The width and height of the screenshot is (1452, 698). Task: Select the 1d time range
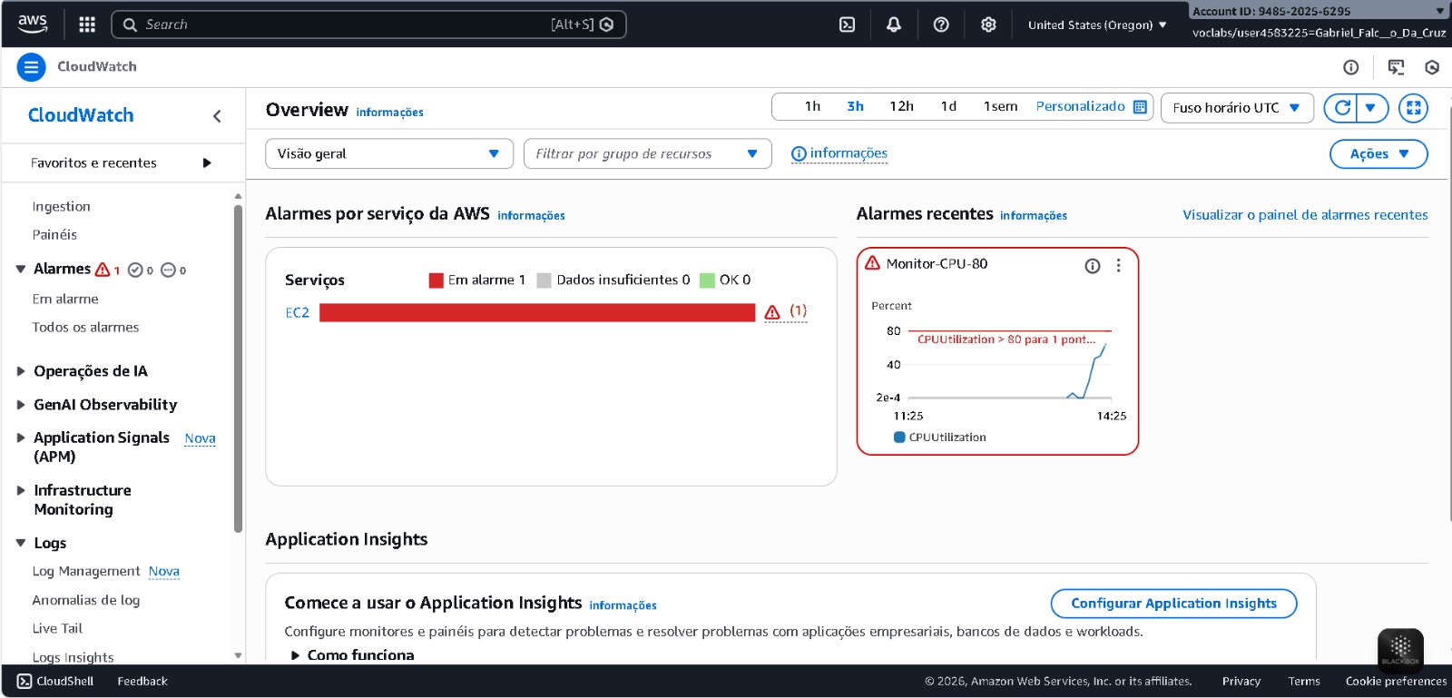tap(948, 106)
